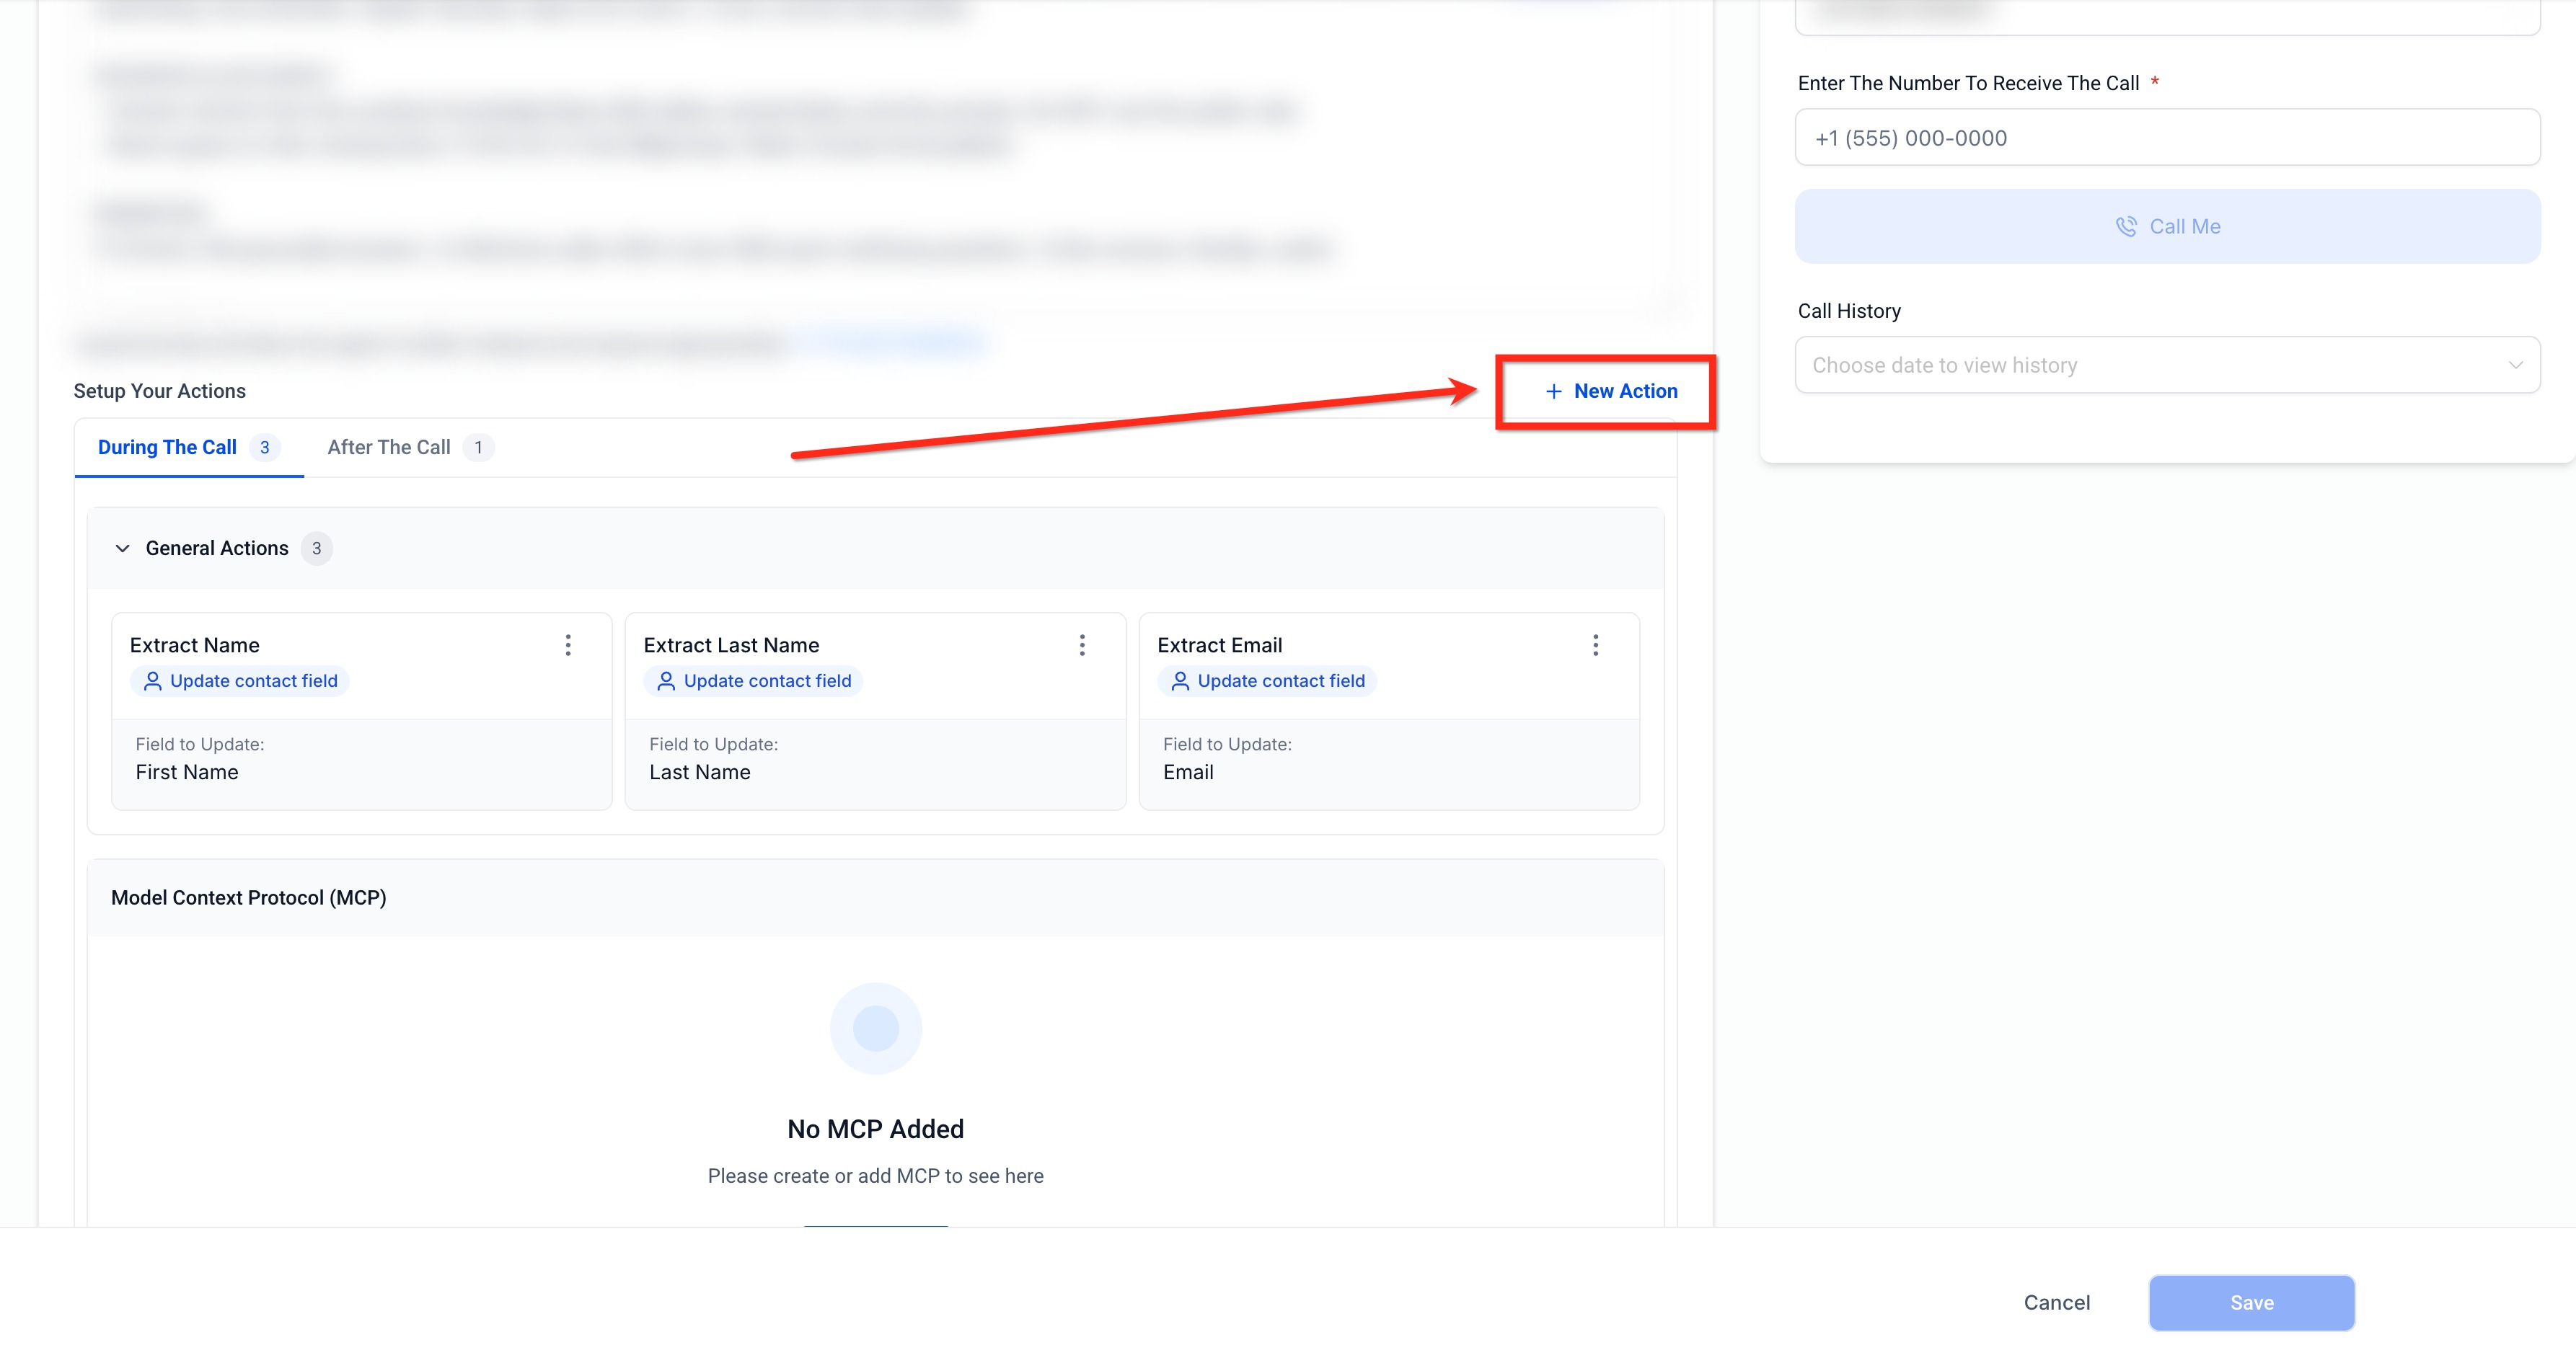Click the Call Me button
Viewport: 2576px width, 1345px height.
2167,227
